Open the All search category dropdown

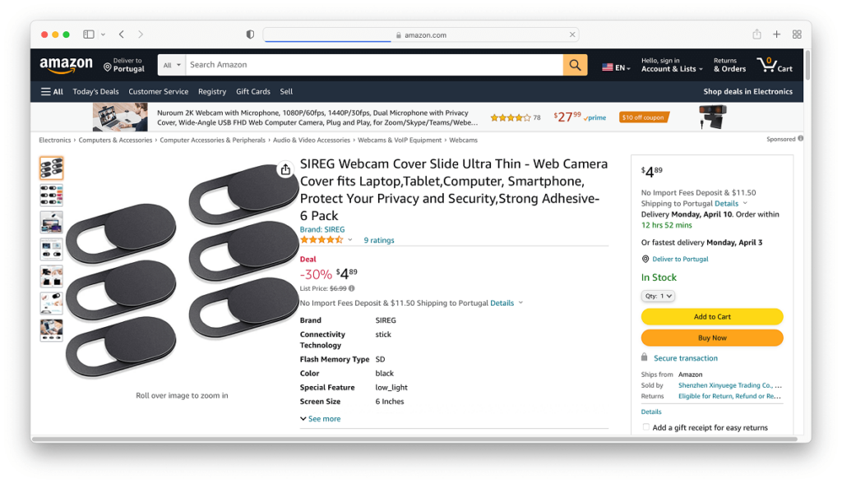[170, 64]
